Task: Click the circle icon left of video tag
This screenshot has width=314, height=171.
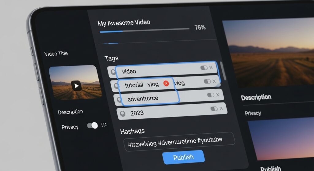Action: (113, 72)
